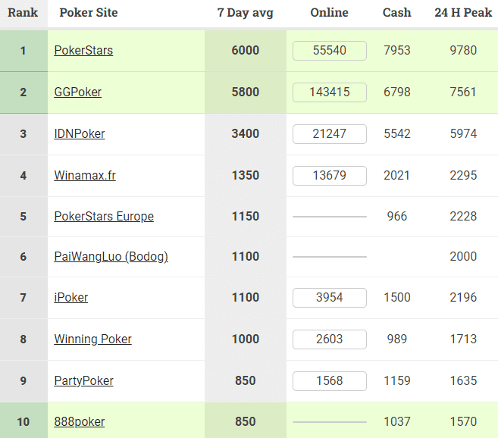498x438 pixels.
Task: Visit the IDNPoker site link
Action: 80,133
